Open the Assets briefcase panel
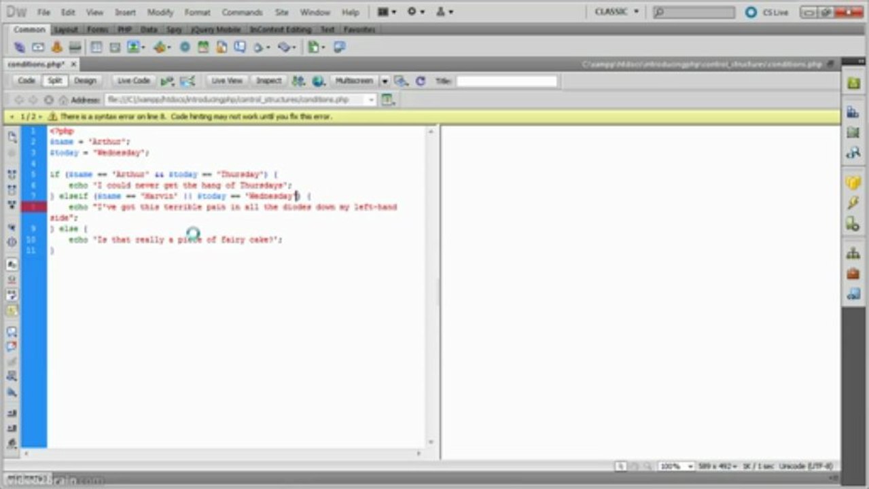The image size is (869, 489). coord(853,274)
